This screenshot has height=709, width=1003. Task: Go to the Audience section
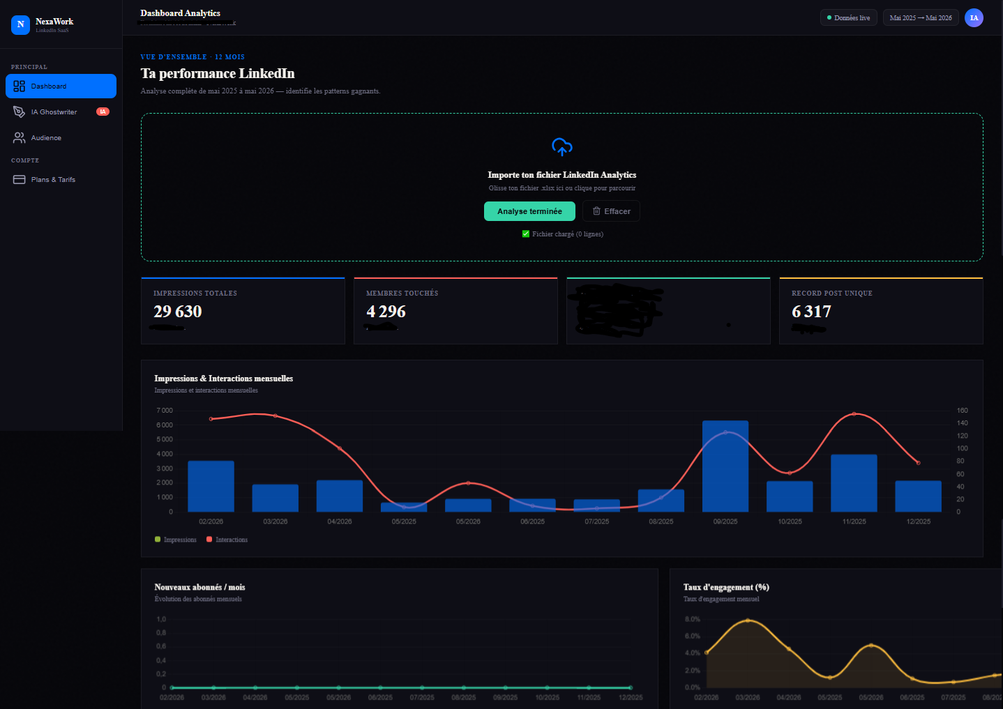click(61, 138)
